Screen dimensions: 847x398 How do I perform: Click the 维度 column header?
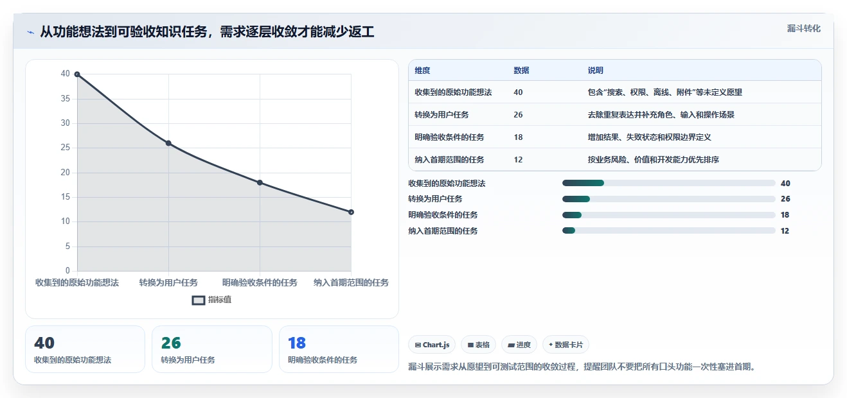(422, 71)
